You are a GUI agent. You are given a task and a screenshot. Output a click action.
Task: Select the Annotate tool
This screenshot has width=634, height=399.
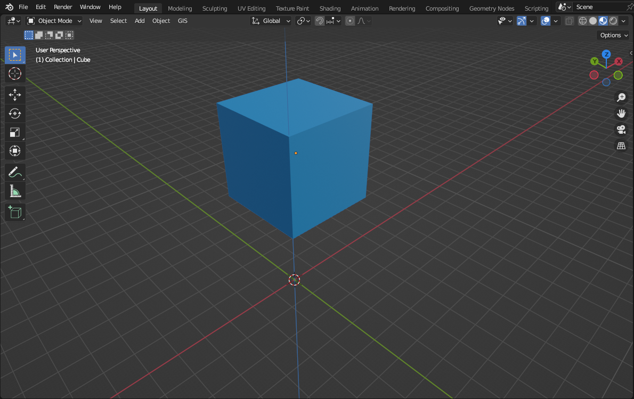tap(15, 172)
